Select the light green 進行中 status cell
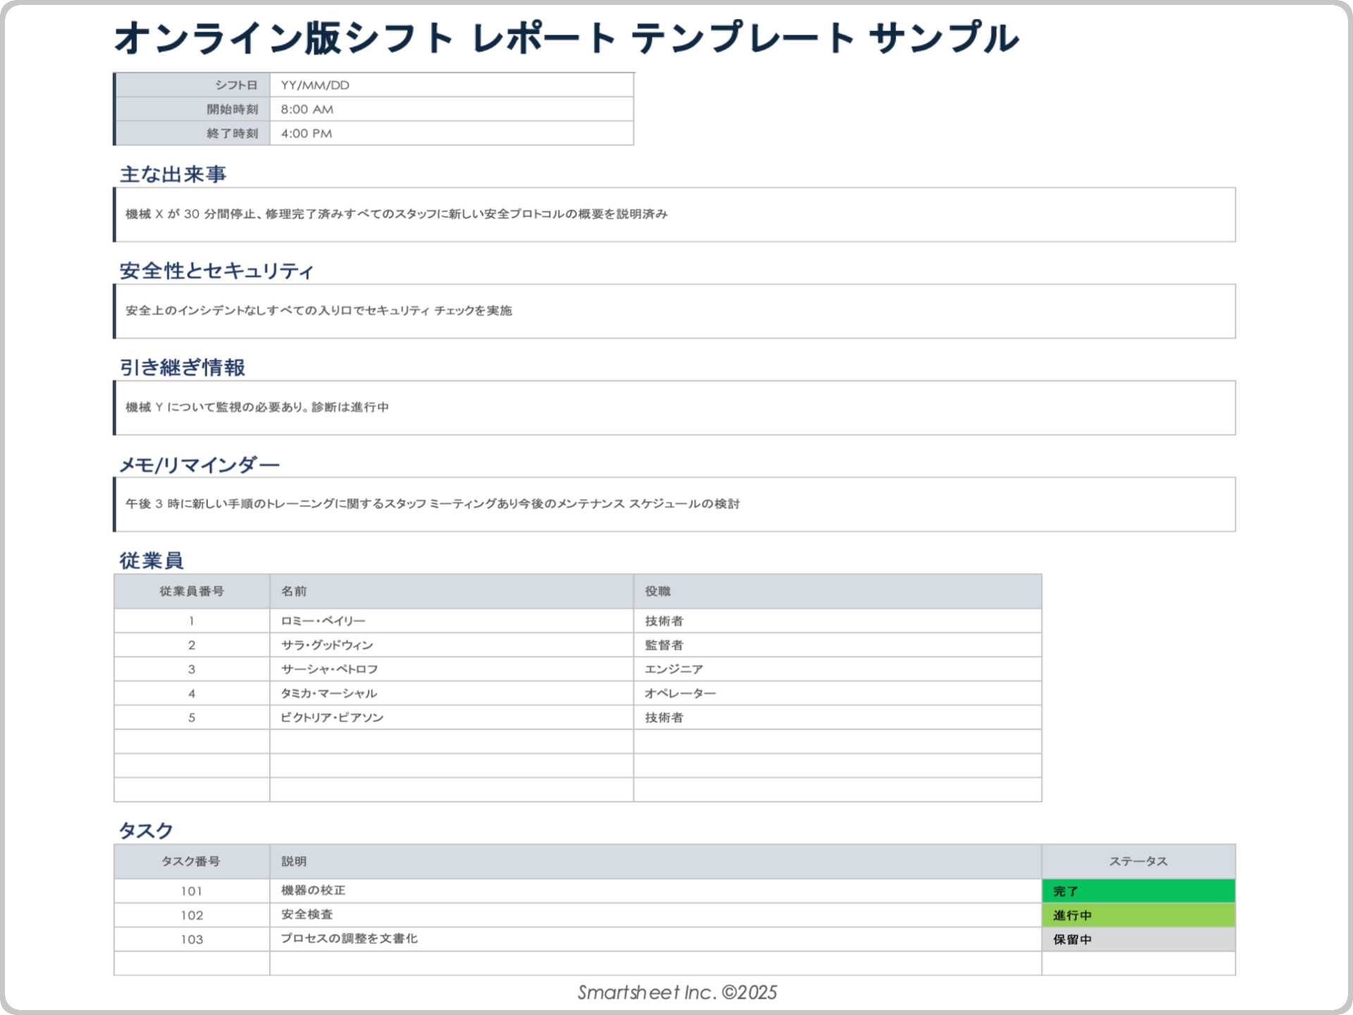 coord(1138,915)
